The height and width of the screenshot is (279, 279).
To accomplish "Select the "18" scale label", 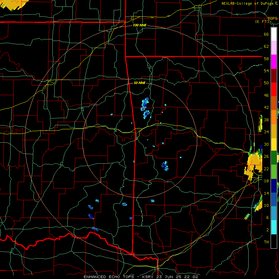I will (x=266, y=181).
